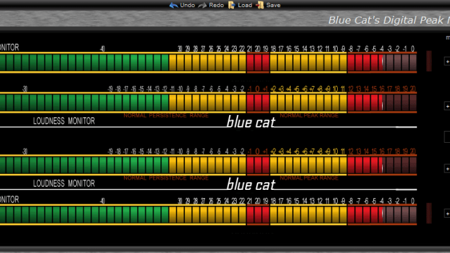
Task: Click the top peak meter bar
Action: point(208,62)
